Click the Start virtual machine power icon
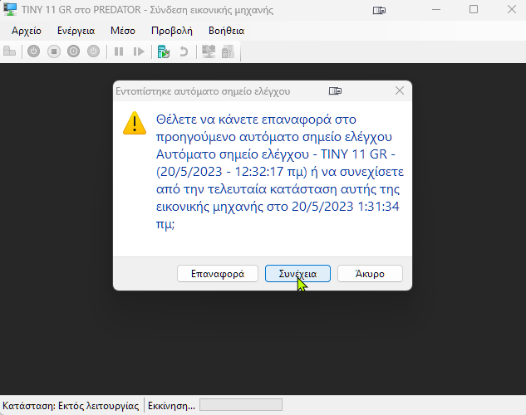Viewport: 526px width, 415px height. point(33,51)
